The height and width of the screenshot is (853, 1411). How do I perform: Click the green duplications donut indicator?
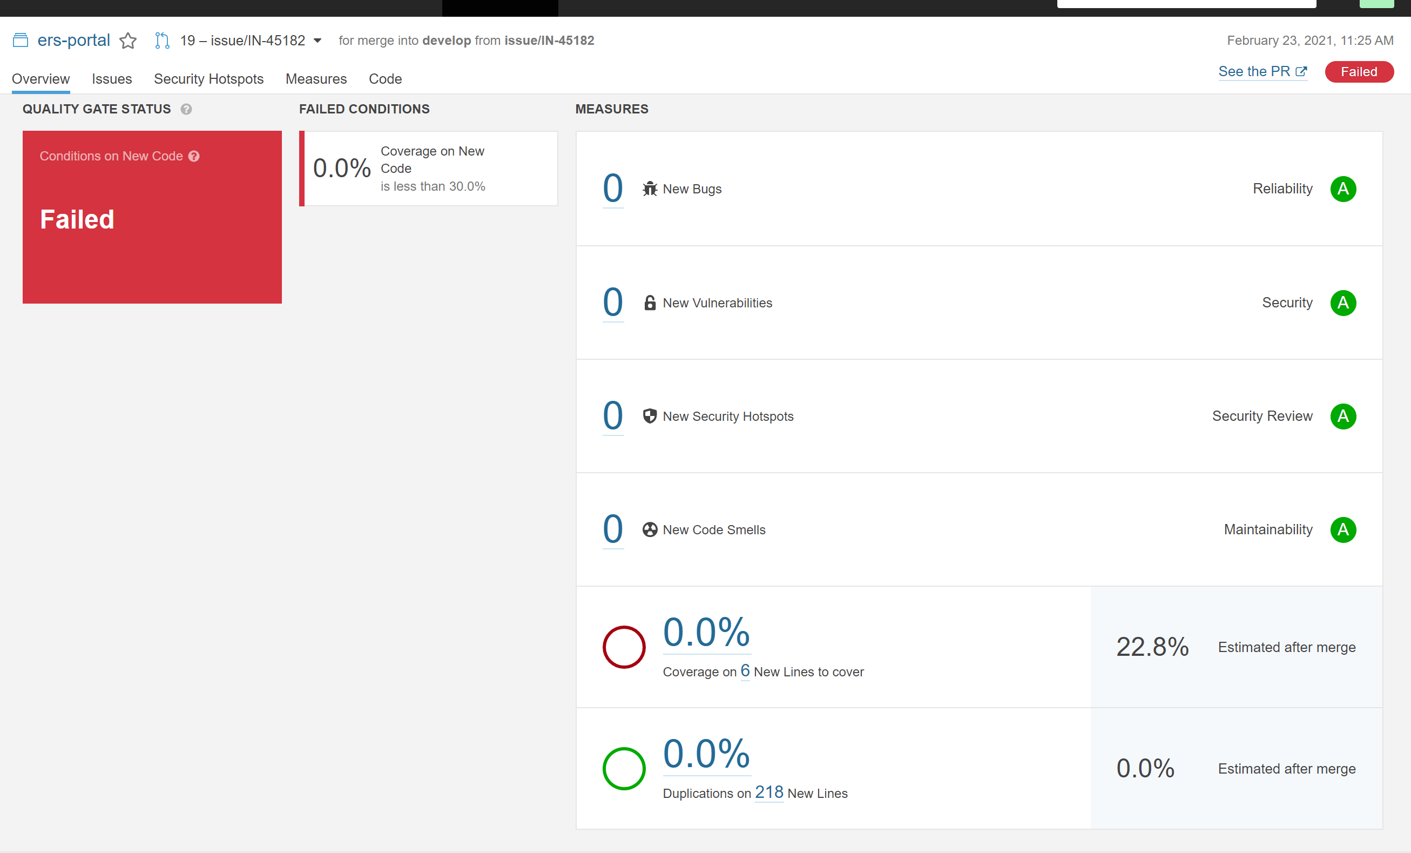pyautogui.click(x=624, y=768)
